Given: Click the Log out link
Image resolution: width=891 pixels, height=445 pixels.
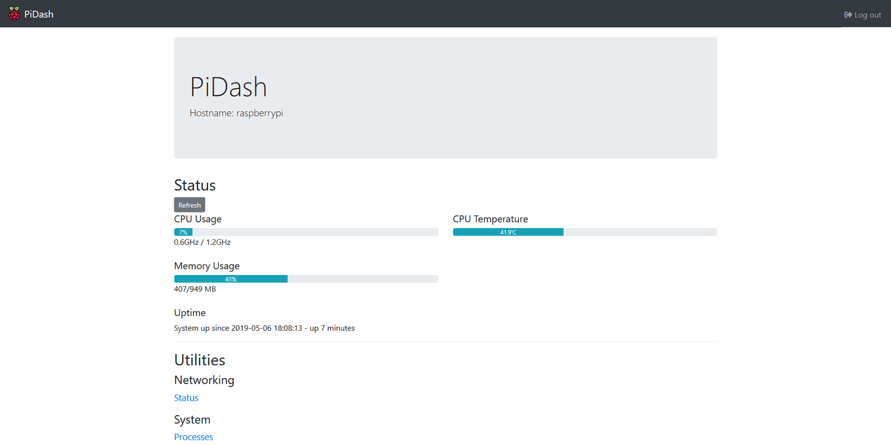Looking at the screenshot, I should (x=867, y=14).
